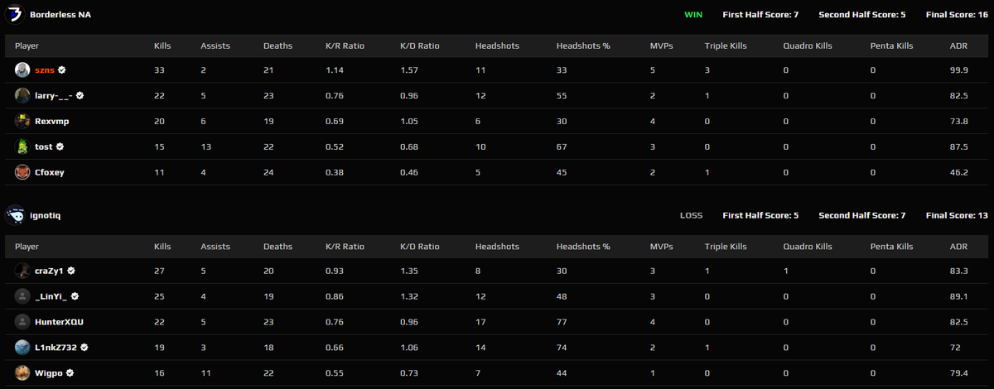994x389 pixels.
Task: Open player profile link tost
Action: [x=44, y=146]
